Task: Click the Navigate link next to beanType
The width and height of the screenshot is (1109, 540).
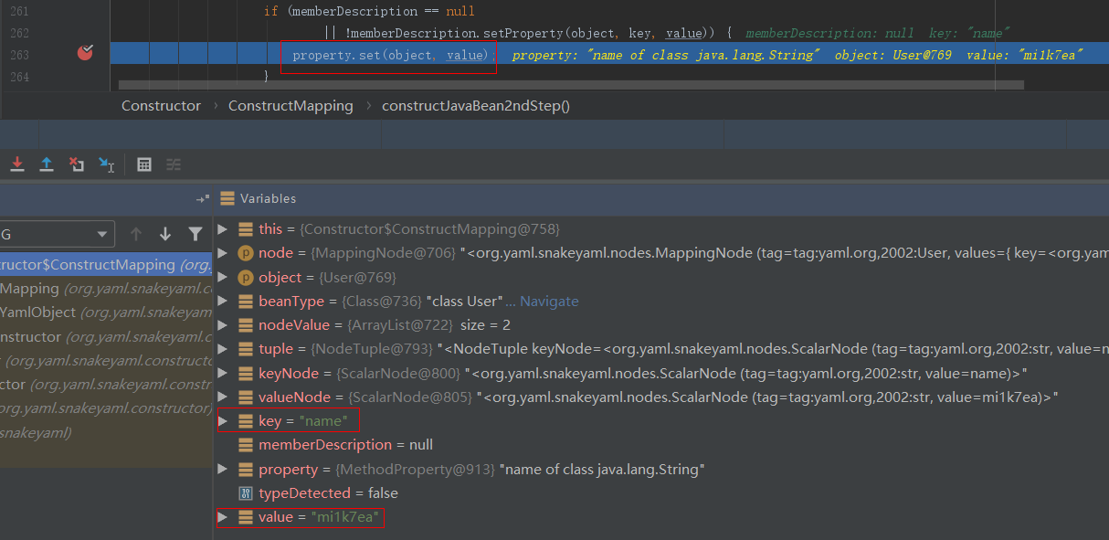Action: click(549, 302)
